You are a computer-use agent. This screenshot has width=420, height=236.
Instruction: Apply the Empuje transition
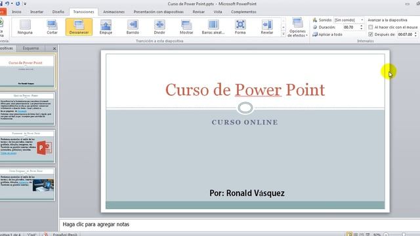(x=106, y=27)
